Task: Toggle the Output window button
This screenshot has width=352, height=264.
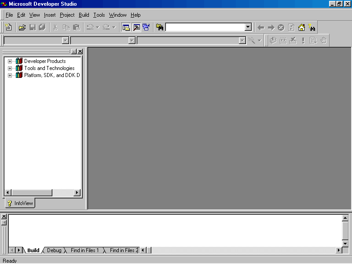Action: click(136, 27)
